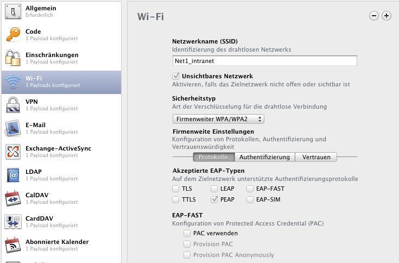Viewport: 399px width, 263px height.
Task: Select the Allgemein sidebar label
Action: pos(41,8)
